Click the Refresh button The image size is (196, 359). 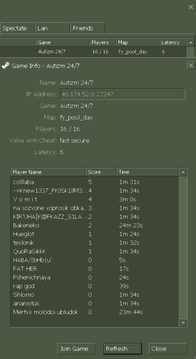(x=123, y=349)
